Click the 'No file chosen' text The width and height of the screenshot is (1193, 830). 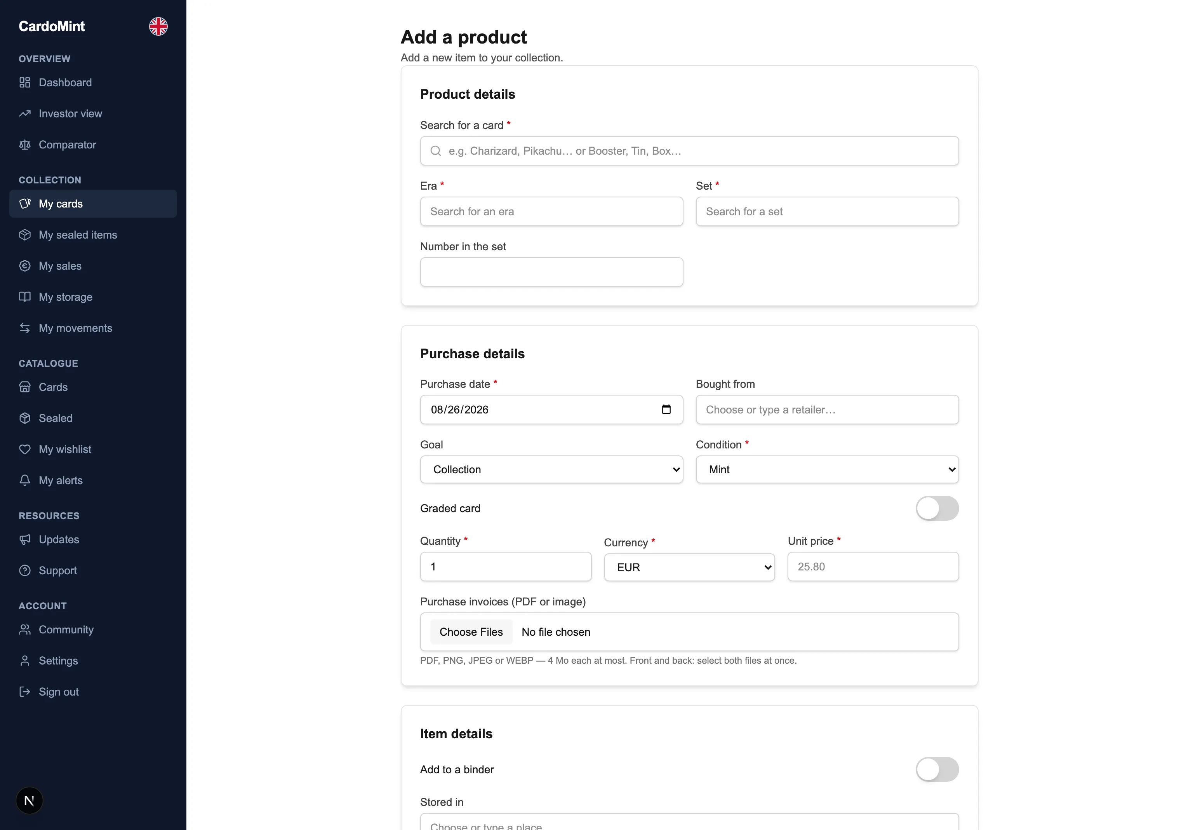[555, 632]
